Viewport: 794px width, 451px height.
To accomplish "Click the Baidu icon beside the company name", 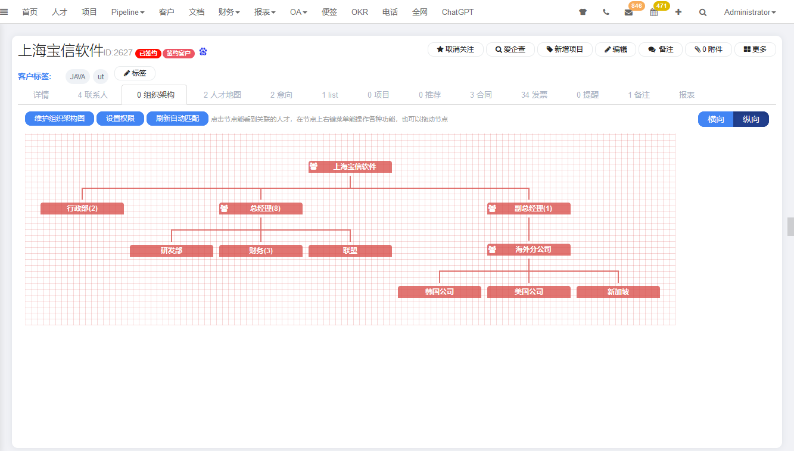I will pos(203,52).
